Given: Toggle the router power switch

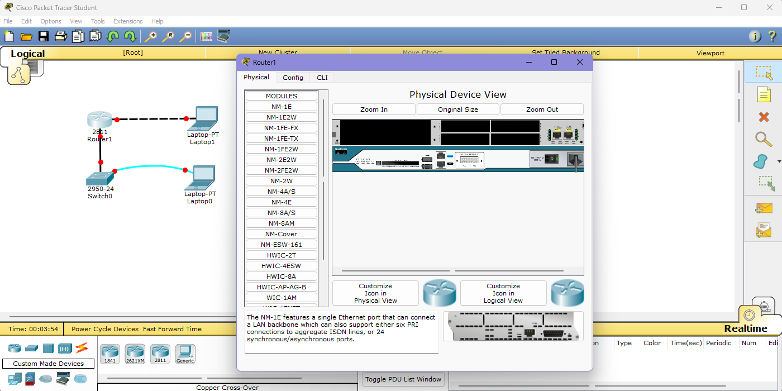Looking at the screenshot, I should [x=551, y=159].
